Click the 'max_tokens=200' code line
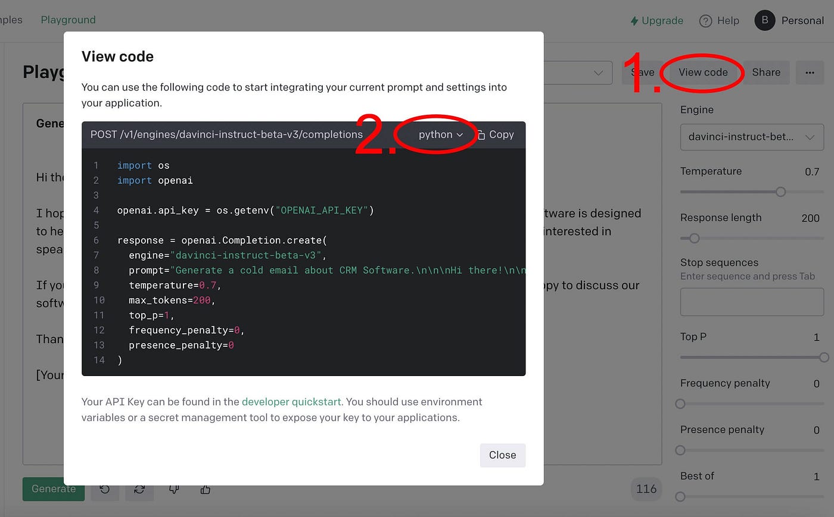This screenshot has width=834, height=517. [172, 300]
